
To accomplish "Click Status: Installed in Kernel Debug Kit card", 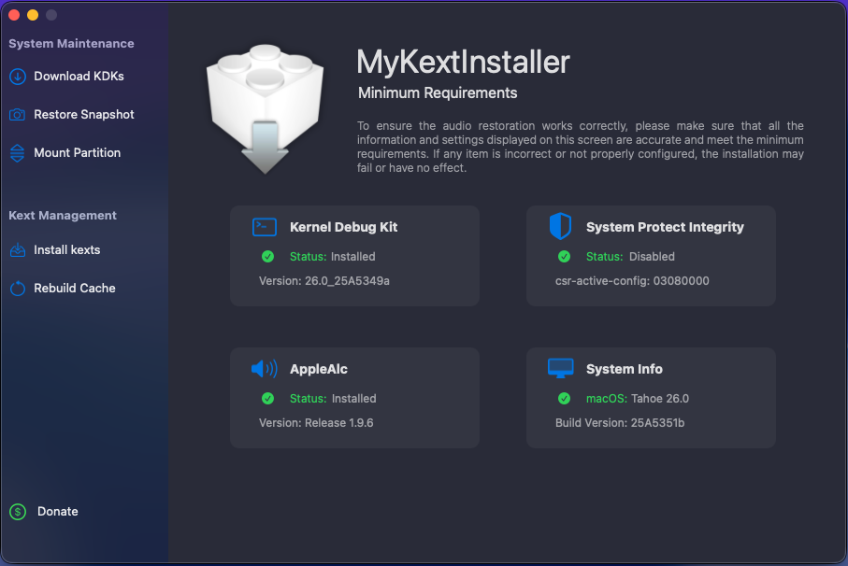I will coord(332,257).
